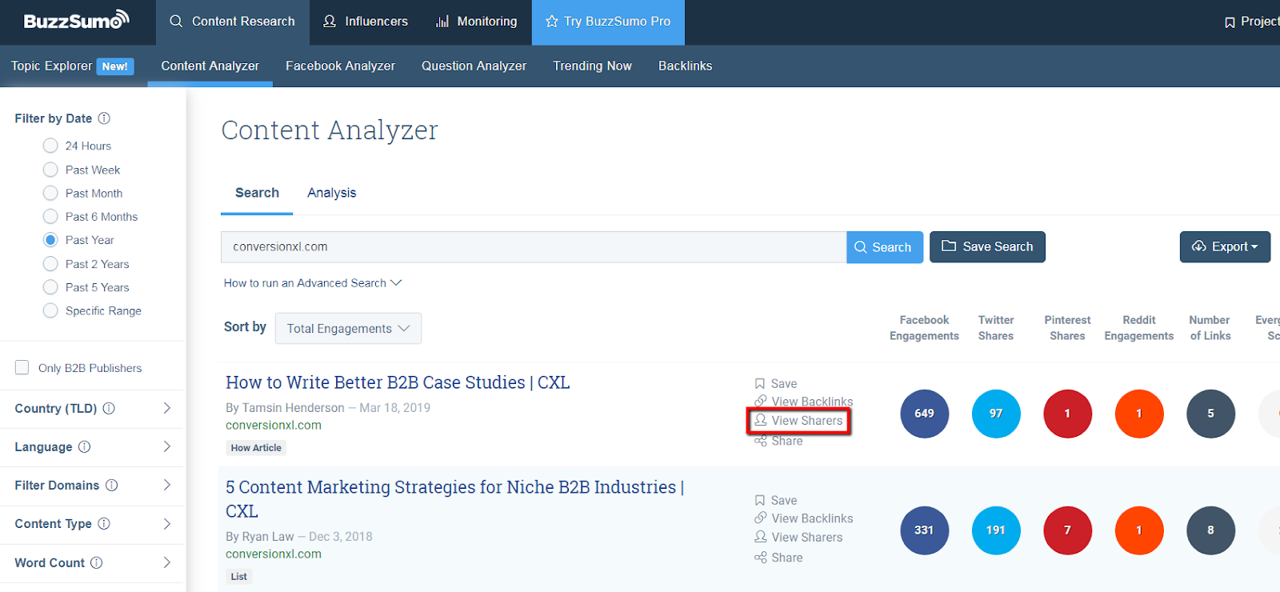The width and height of the screenshot is (1280, 592).
Task: Open the Export dropdown
Action: pos(1225,246)
